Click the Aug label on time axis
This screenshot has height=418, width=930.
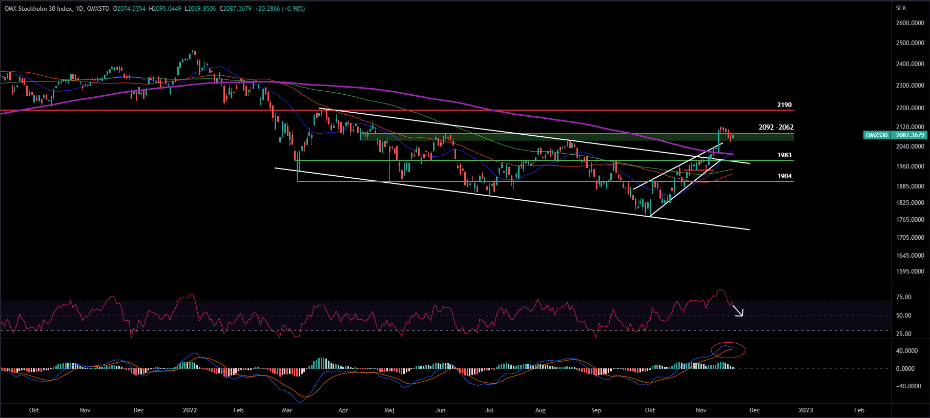pyautogui.click(x=540, y=410)
